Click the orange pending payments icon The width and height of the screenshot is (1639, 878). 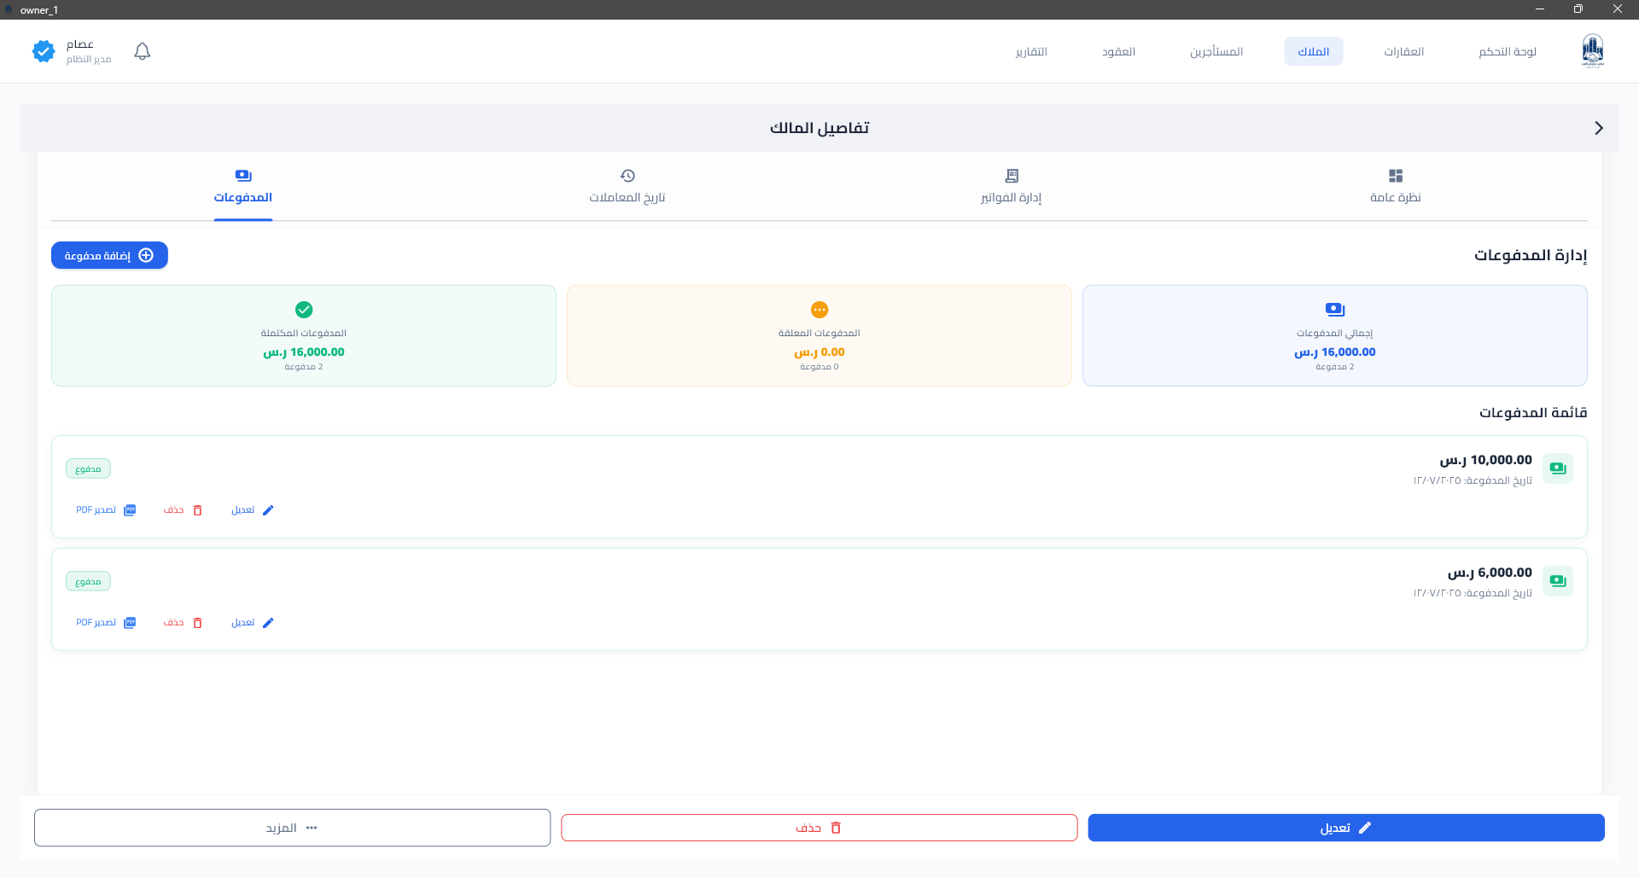pyautogui.click(x=819, y=310)
